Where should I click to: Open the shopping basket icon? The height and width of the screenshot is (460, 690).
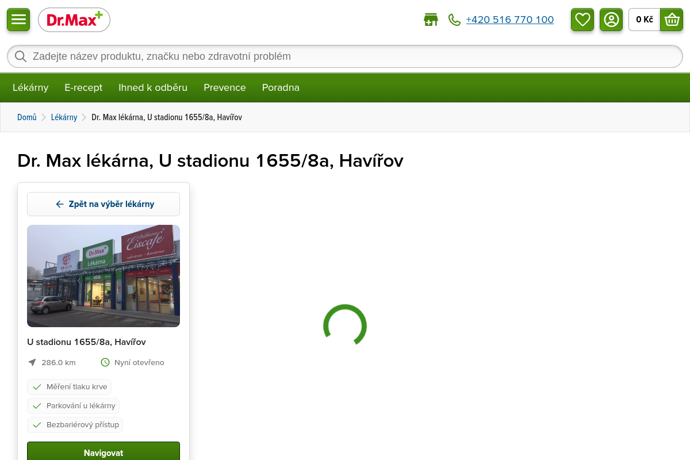(x=672, y=20)
